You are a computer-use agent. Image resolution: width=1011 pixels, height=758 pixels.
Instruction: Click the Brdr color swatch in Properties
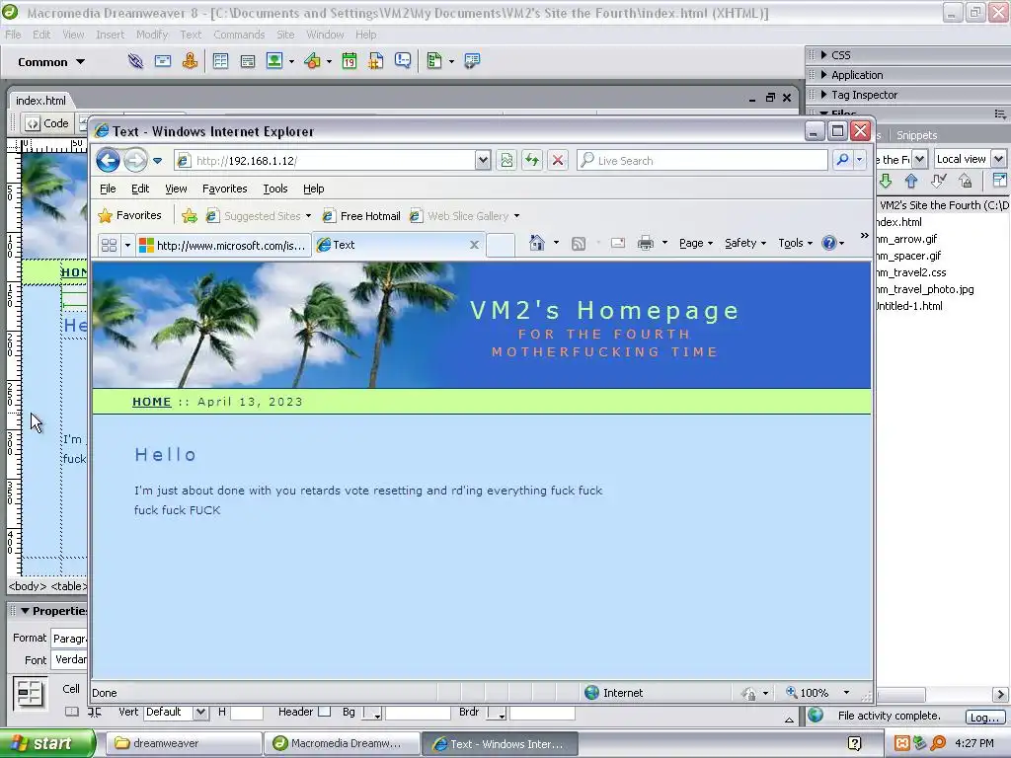[497, 714]
